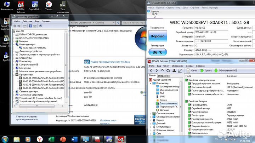Click the AIDA64 refresh toolbar icon
Viewport: 255px width, 143px height.
(168, 71)
